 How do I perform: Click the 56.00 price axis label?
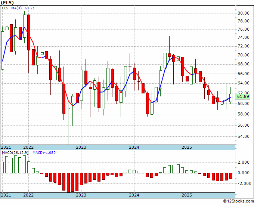click(243, 125)
